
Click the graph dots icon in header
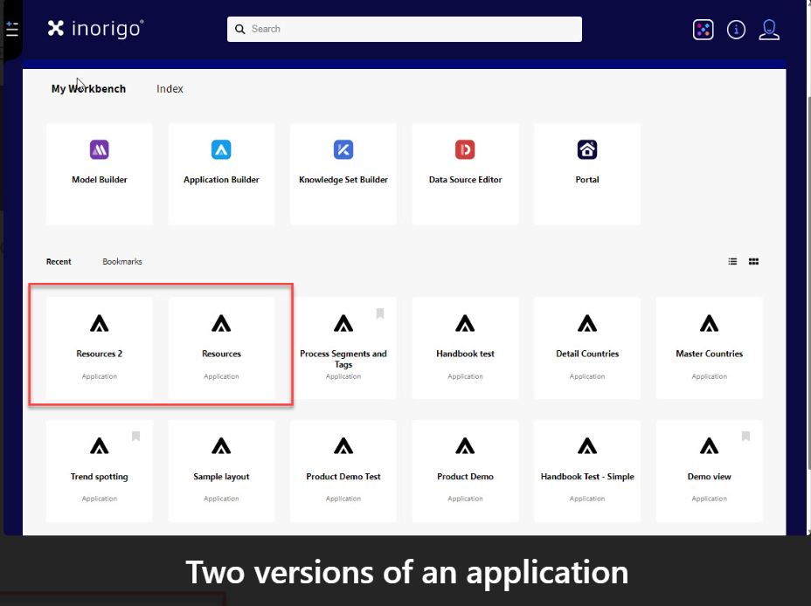[704, 30]
